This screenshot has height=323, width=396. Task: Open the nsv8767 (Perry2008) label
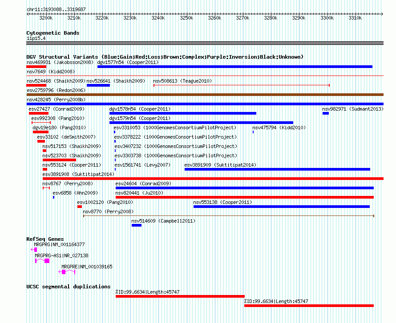tap(68, 183)
